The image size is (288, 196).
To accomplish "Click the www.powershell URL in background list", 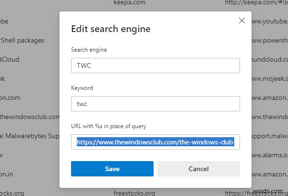I will pos(270,40).
